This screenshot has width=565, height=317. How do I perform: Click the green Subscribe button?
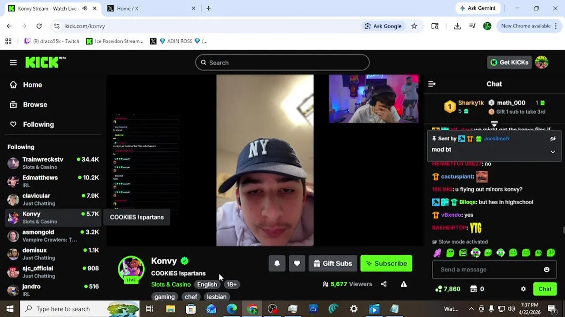coord(386,263)
